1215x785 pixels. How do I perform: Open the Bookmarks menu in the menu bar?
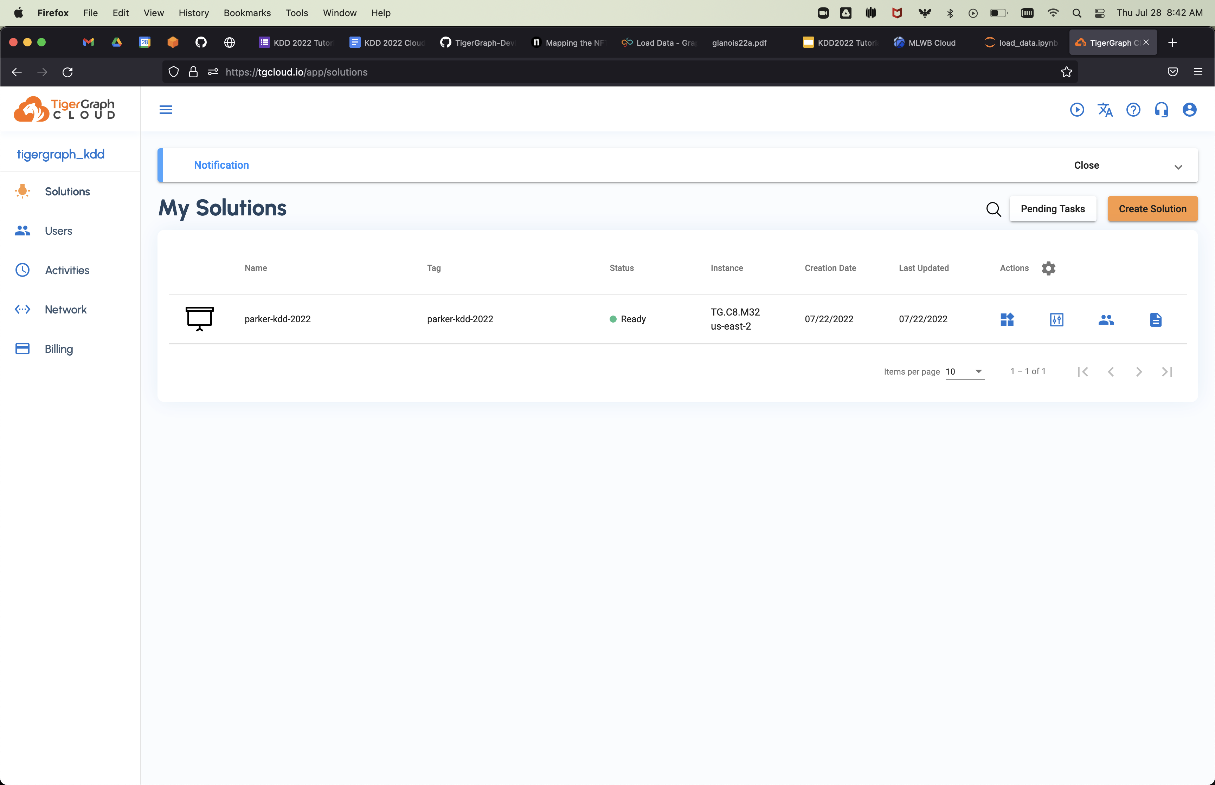[247, 13]
